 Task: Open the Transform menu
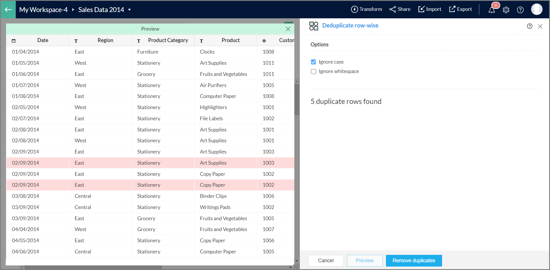(x=366, y=9)
